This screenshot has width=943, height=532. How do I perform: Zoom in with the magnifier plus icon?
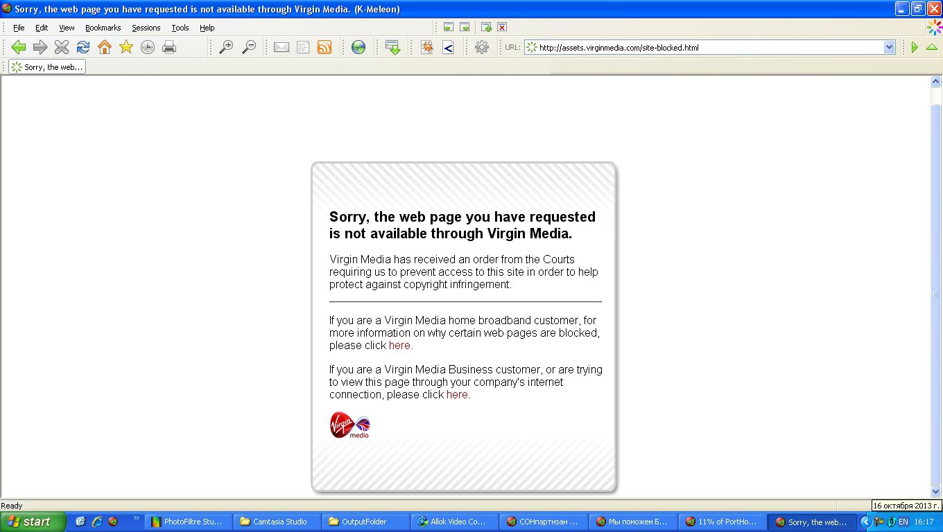[226, 47]
